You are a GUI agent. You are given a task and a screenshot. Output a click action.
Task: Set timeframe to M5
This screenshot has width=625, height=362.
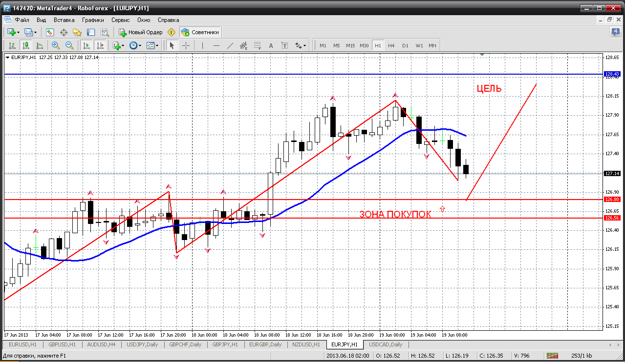point(337,45)
